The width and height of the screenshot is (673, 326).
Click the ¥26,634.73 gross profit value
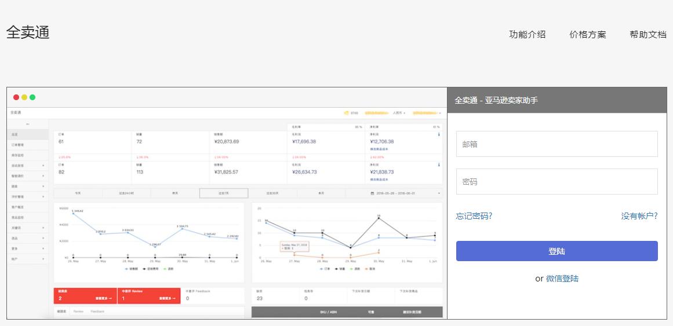tap(304, 171)
